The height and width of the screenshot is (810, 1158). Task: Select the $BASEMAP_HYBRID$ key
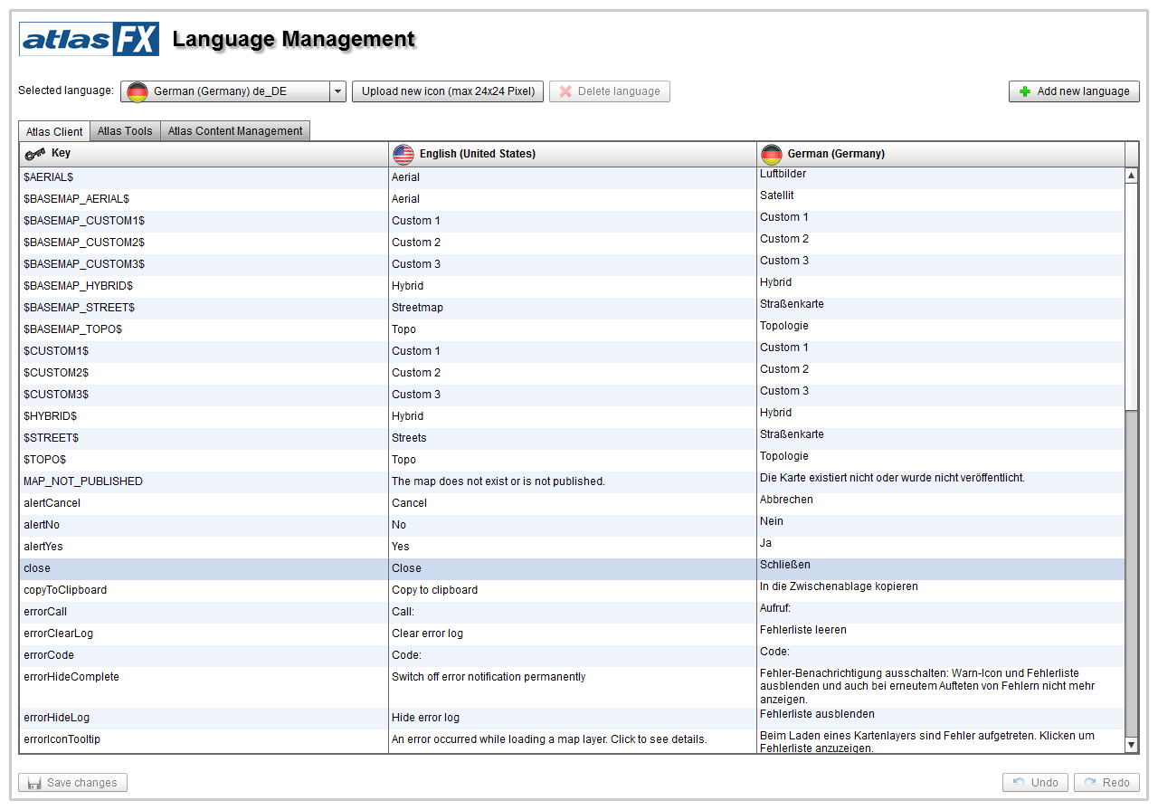pos(79,286)
